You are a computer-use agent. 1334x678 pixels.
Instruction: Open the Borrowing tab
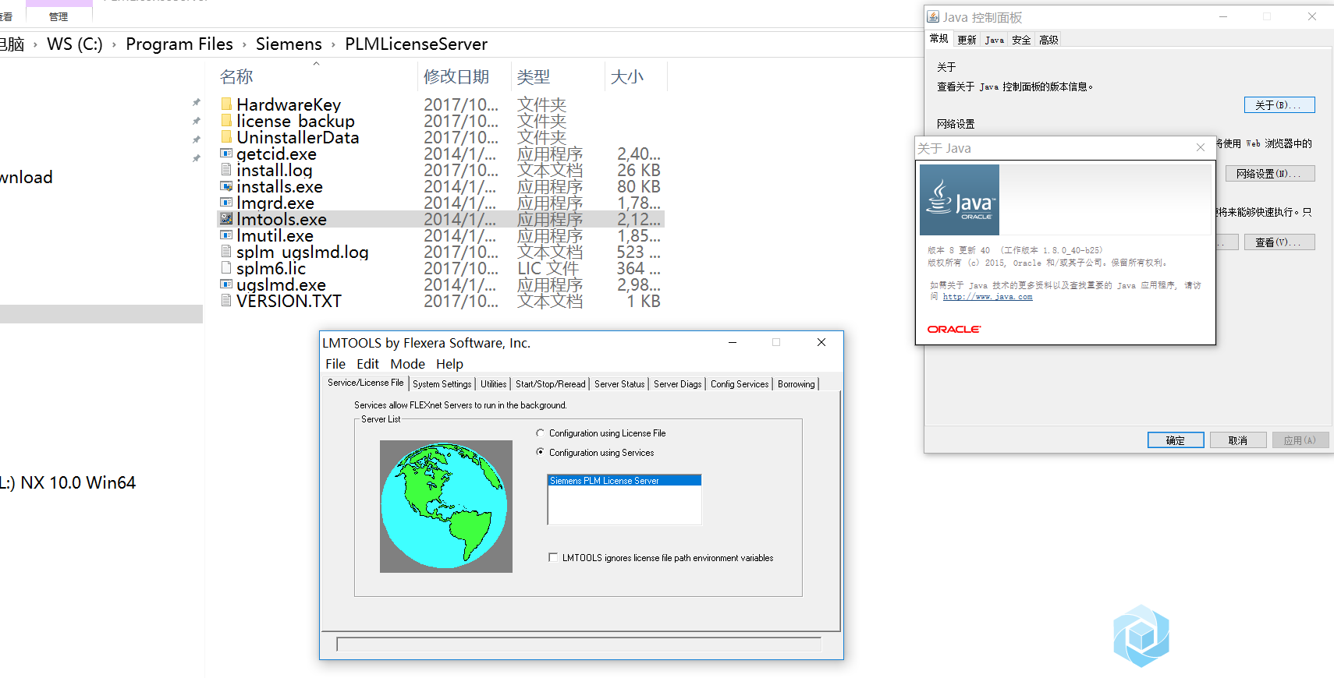(x=796, y=384)
